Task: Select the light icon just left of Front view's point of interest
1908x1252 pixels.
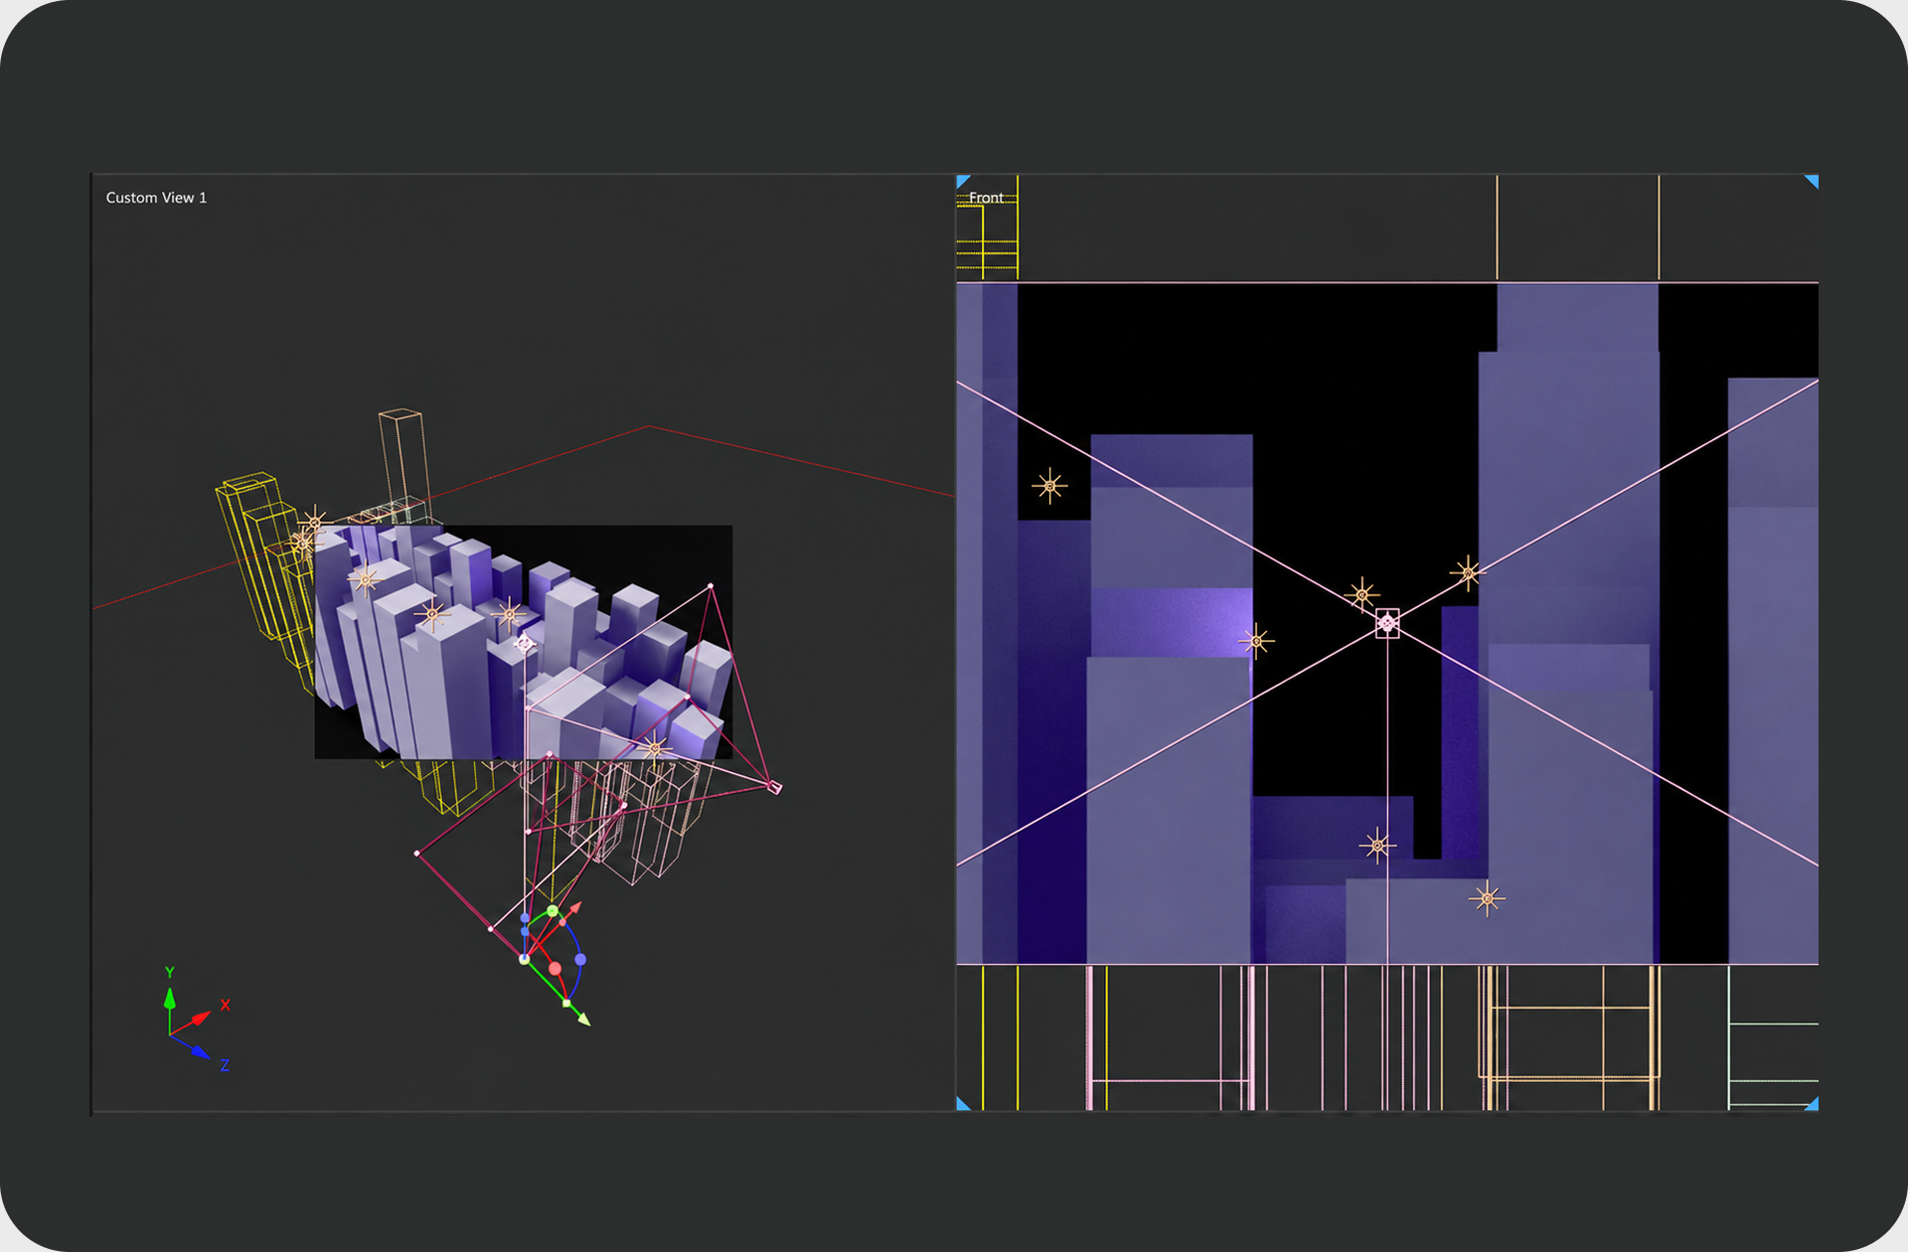Action: [1361, 595]
